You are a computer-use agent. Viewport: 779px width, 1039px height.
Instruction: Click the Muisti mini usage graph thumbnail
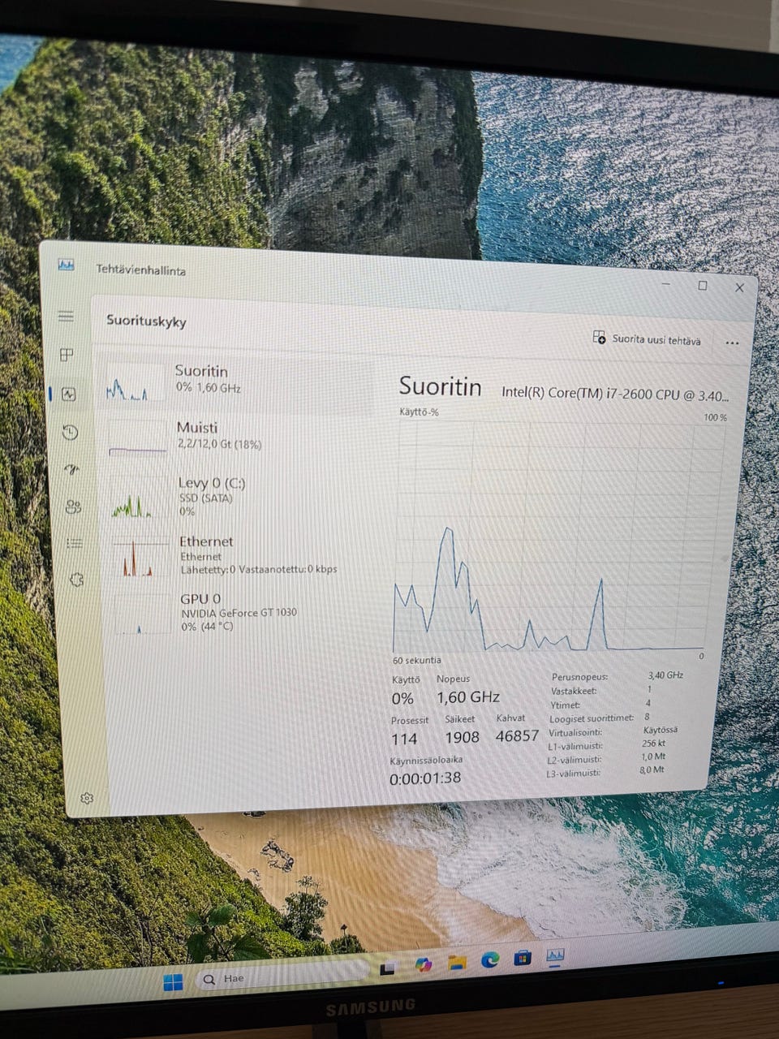click(137, 439)
